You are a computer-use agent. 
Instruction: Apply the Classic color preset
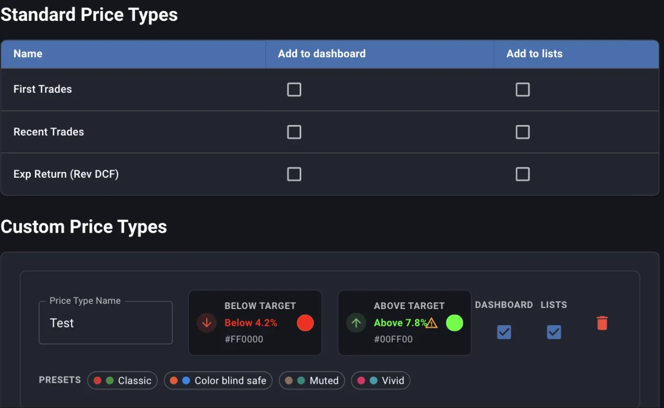122,381
